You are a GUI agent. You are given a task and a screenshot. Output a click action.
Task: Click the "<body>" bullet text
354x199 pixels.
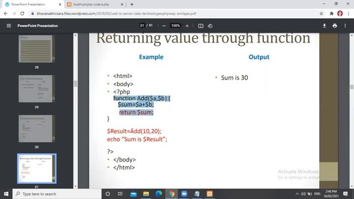[x=123, y=84]
